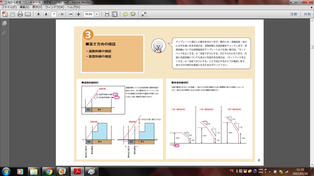Switch to Adobe Reader taskbar button
Viewport: 314px width, 176px height.
tap(77, 171)
